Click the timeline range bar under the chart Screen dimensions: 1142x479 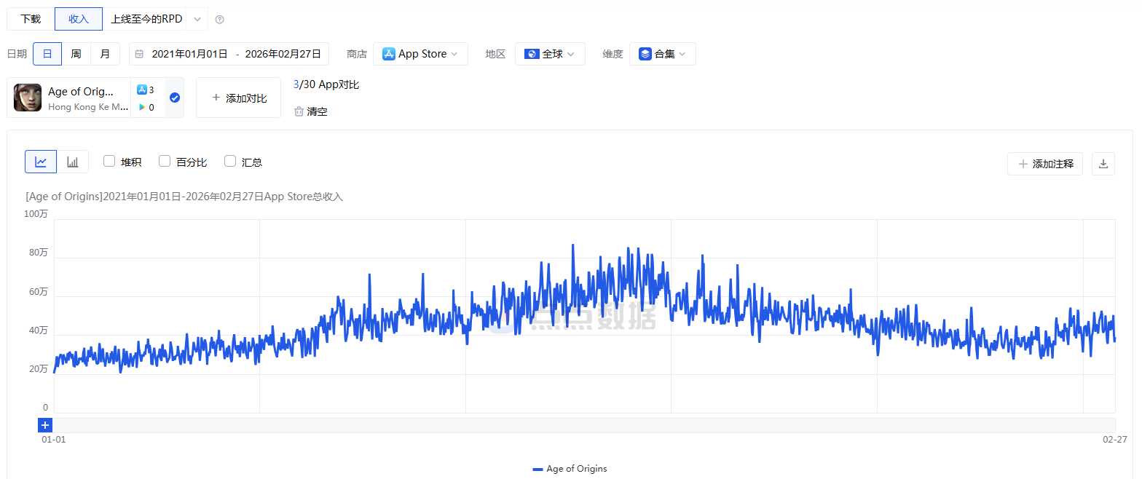tap(585, 425)
